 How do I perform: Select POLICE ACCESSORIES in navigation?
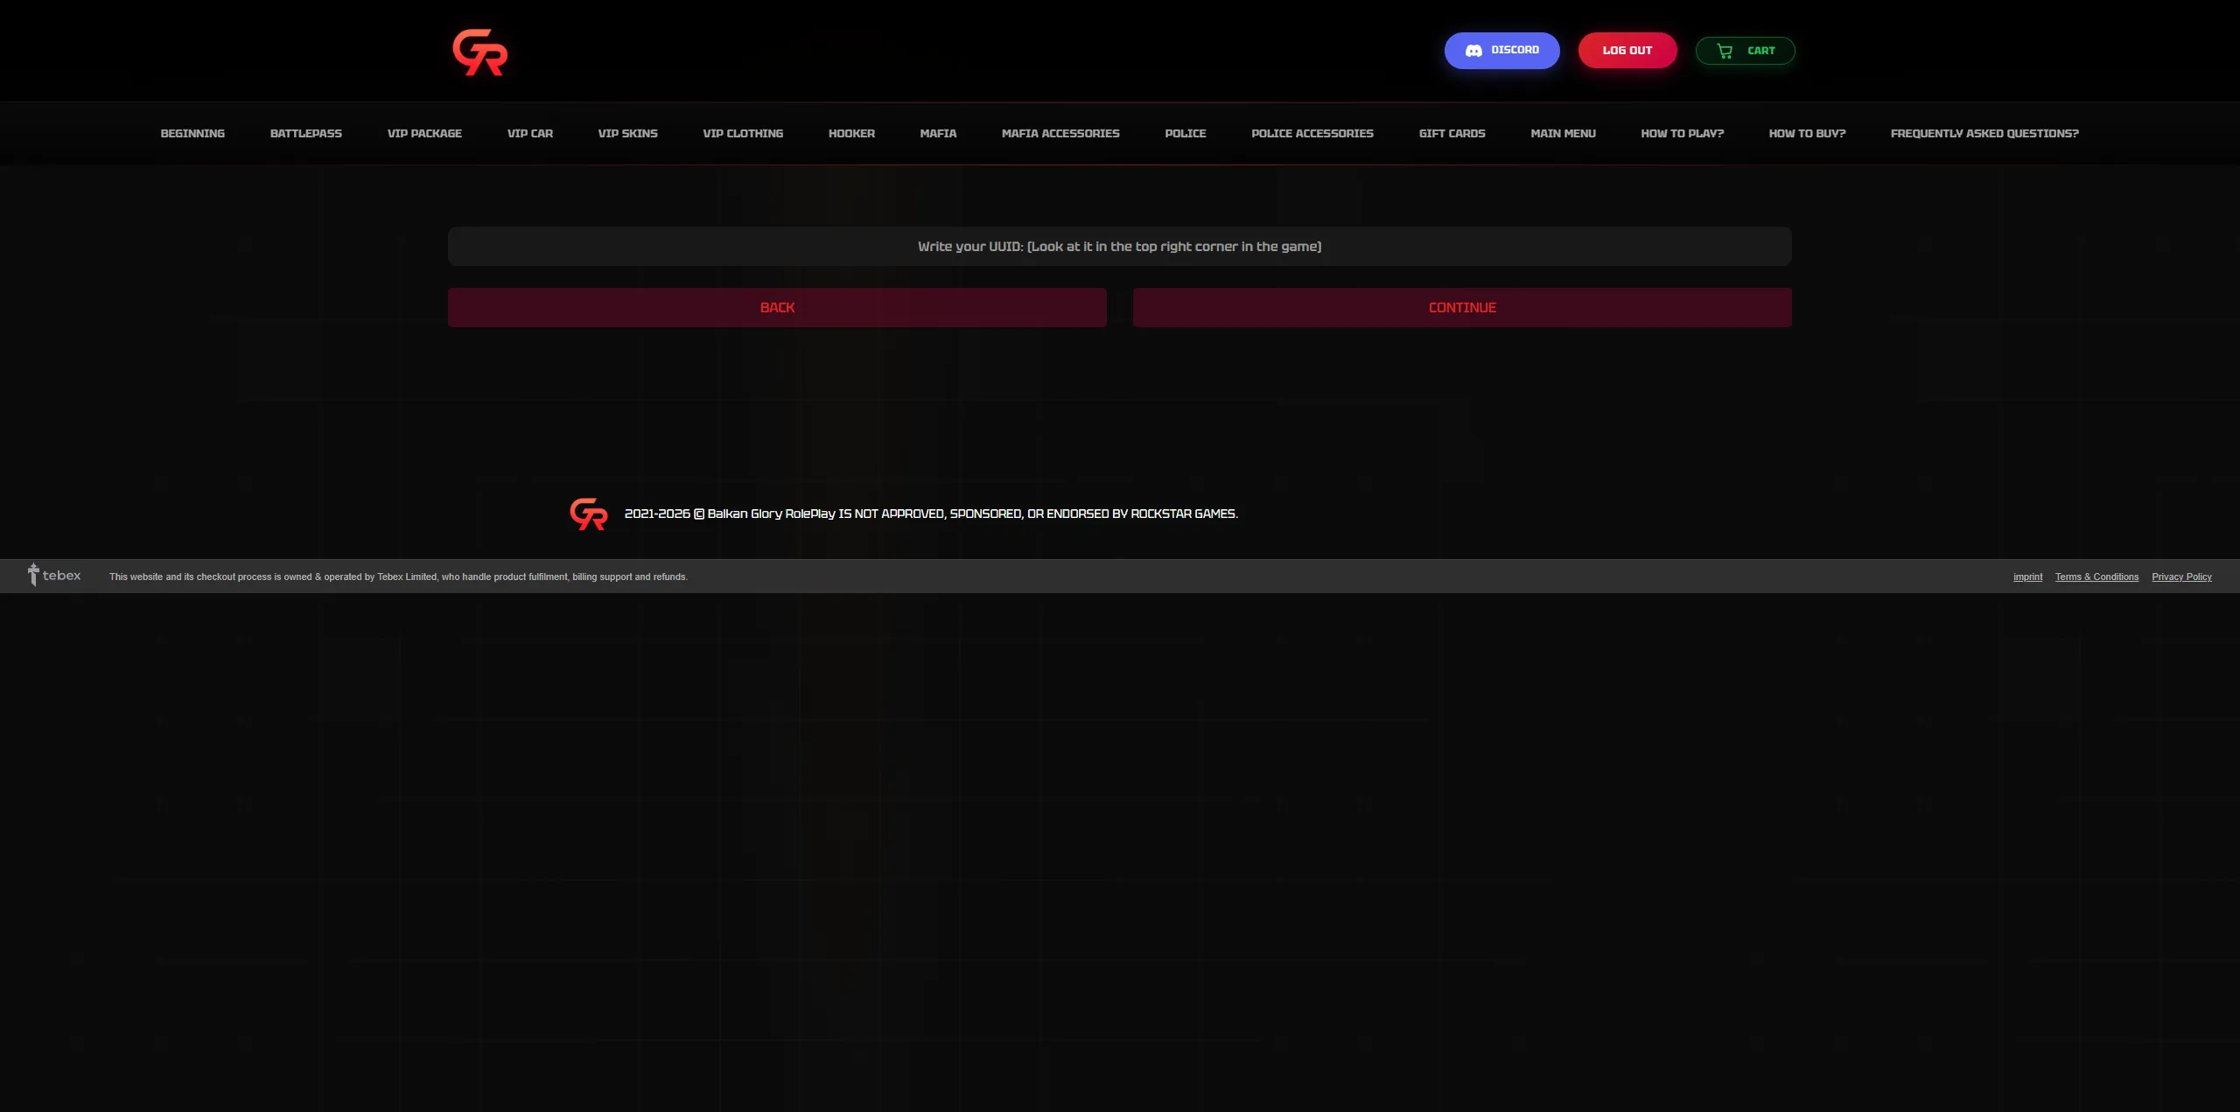pos(1312,133)
